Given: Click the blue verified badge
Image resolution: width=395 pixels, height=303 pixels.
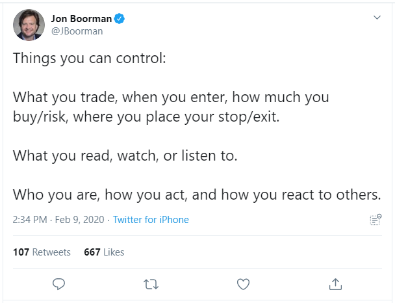Looking at the screenshot, I should pos(119,19).
